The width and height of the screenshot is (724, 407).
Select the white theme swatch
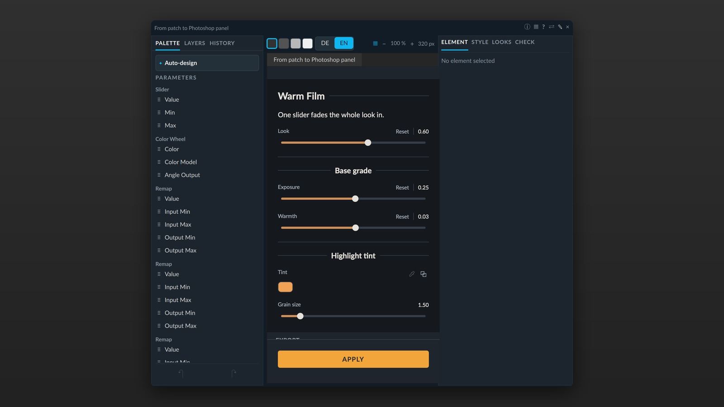tap(308, 43)
